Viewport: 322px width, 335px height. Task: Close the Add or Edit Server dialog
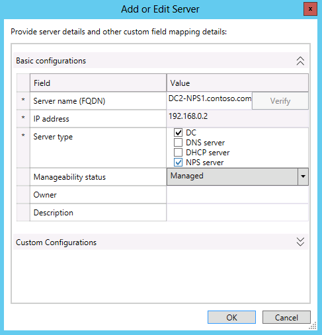(310, 9)
